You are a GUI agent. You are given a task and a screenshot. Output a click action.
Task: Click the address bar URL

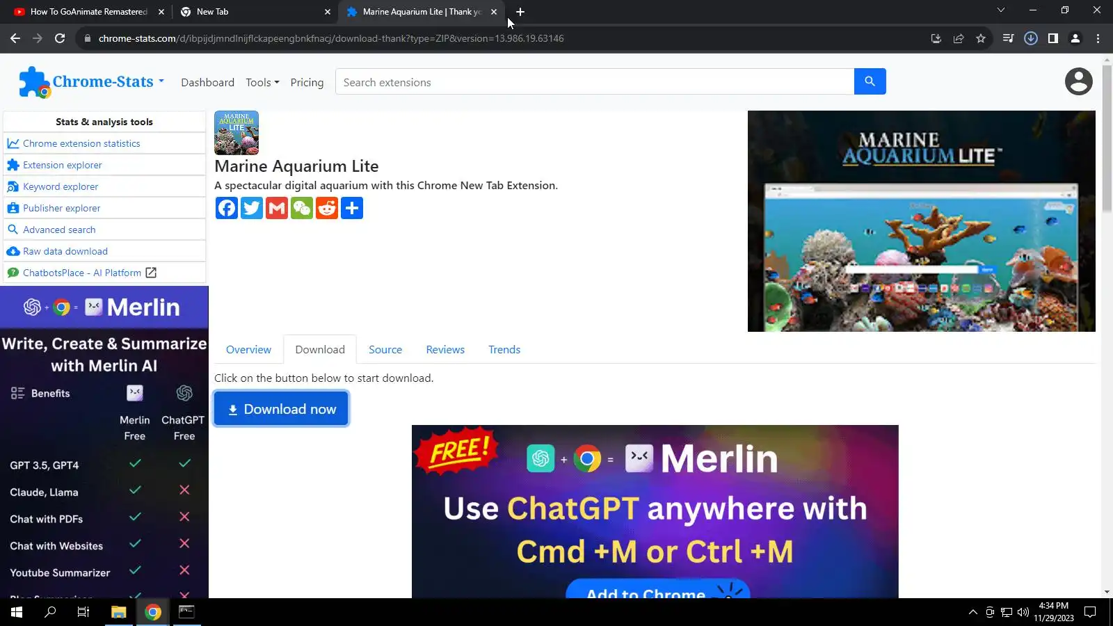(x=331, y=38)
